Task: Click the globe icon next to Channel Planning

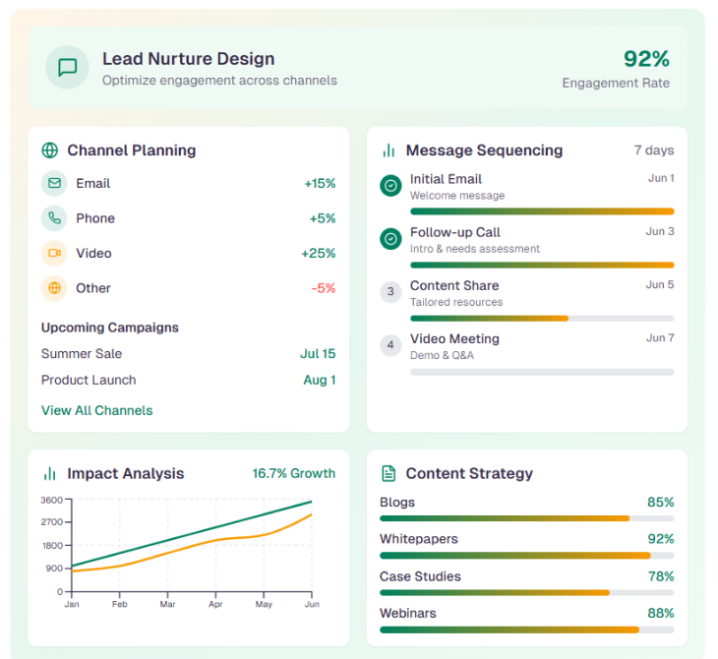Action: [50, 150]
